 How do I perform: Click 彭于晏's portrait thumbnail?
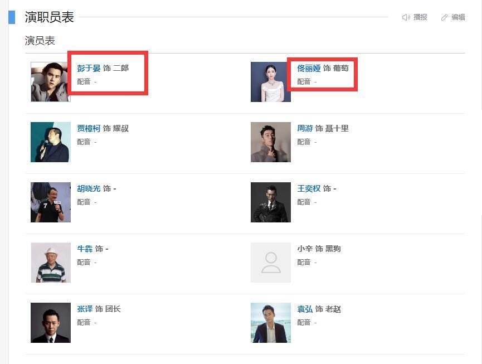(x=50, y=82)
